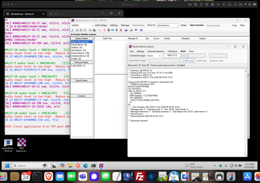Click session log scrollbar up arrow
The image size is (260, 183).
click(x=246, y=71)
